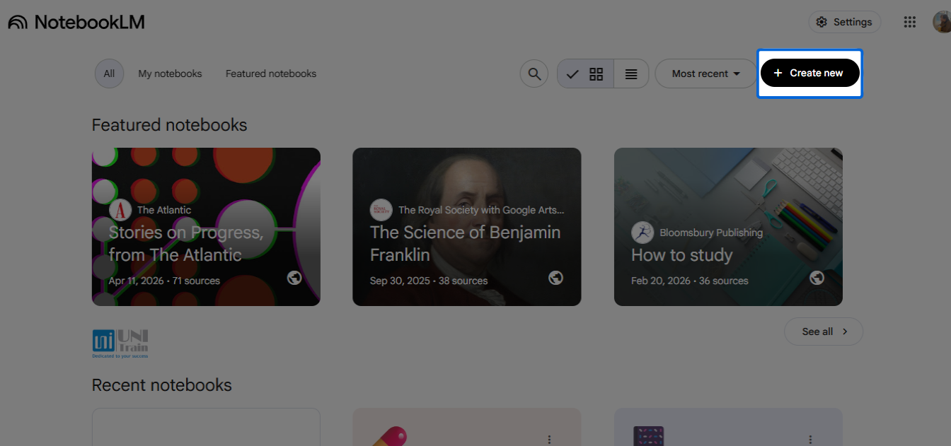Screen dimensions: 951x446
Task: Click 'Feb 20, 2026 • 36 sources' text
Action: [x=690, y=281]
